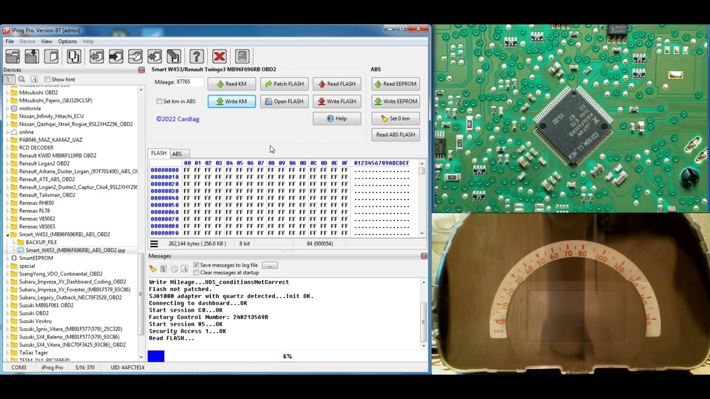Expand the BACKUP_FILE folder
The image size is (710, 399).
(14, 242)
